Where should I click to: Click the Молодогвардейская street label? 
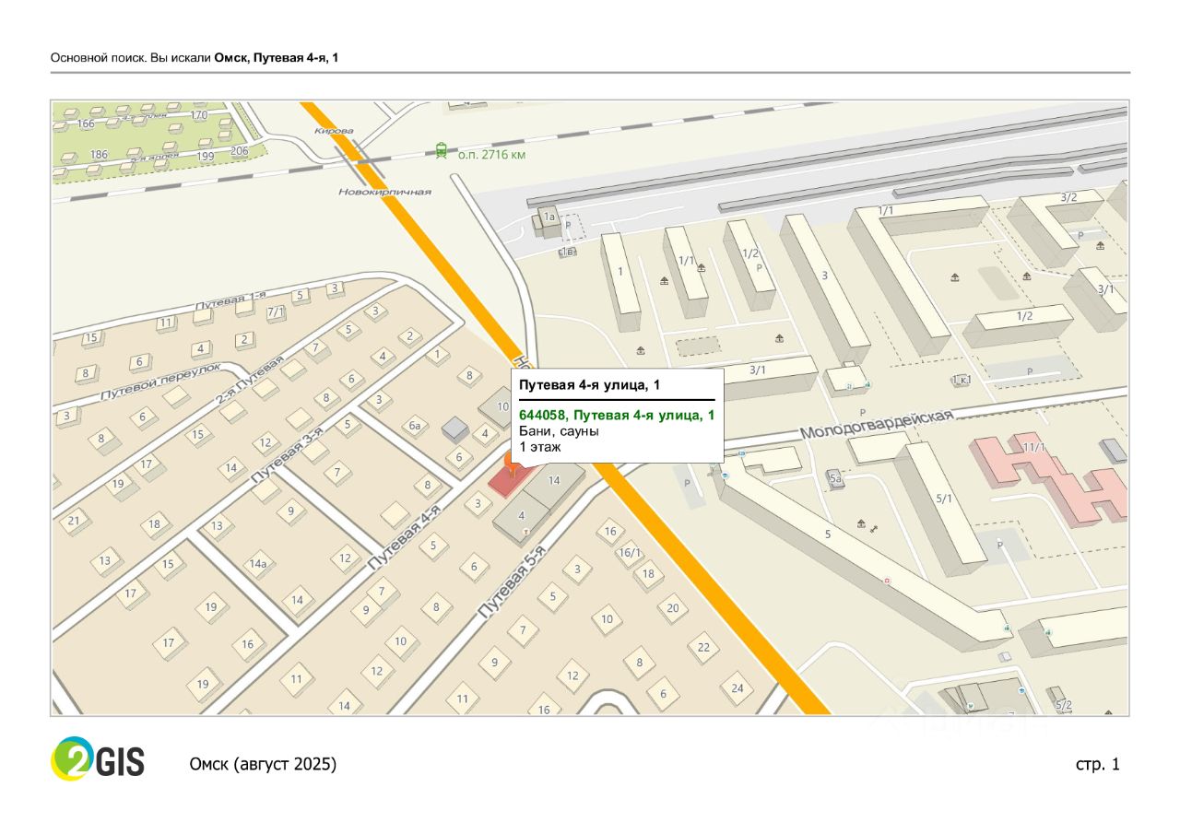(x=876, y=425)
